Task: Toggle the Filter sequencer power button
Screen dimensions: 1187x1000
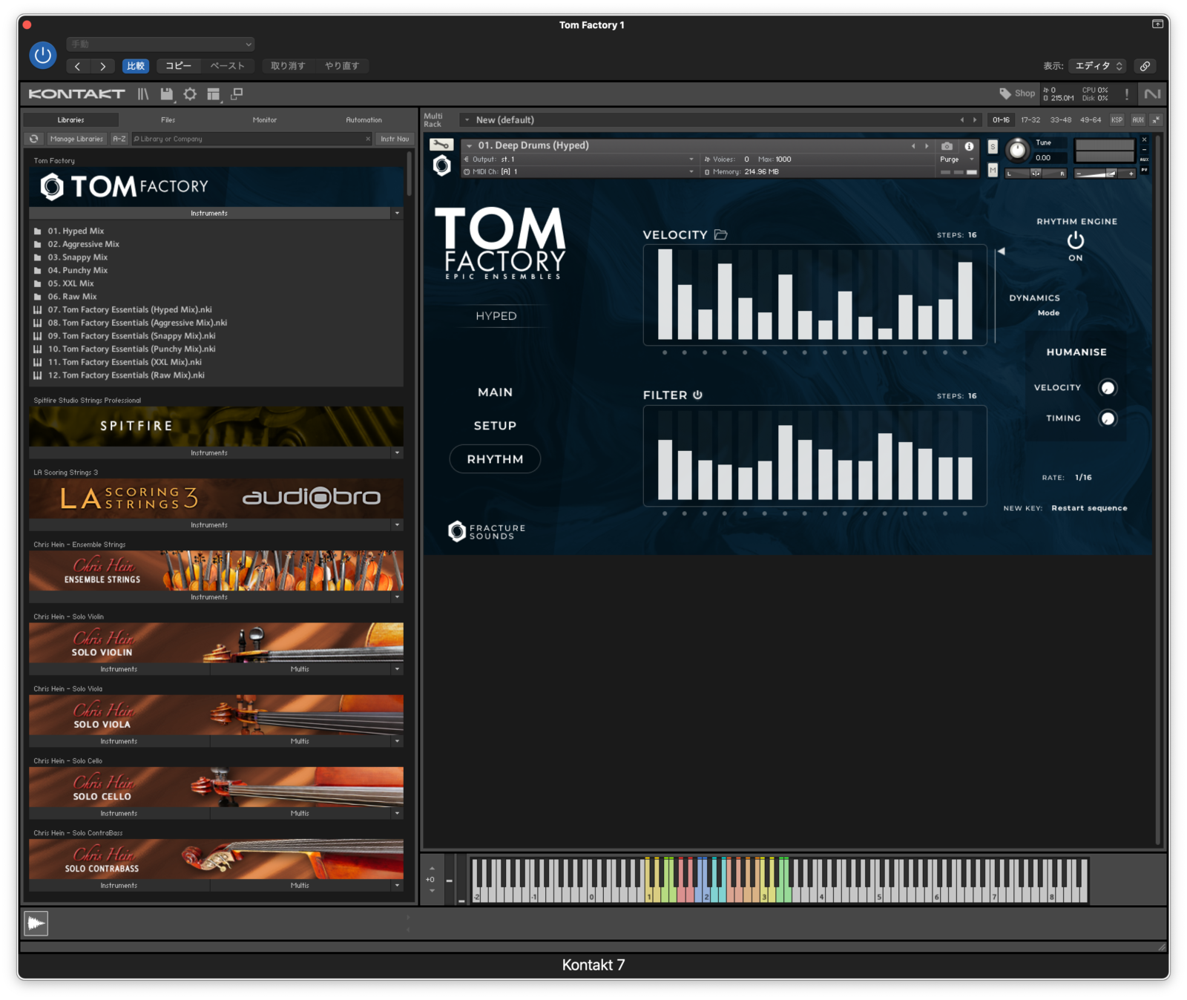Action: 697,395
